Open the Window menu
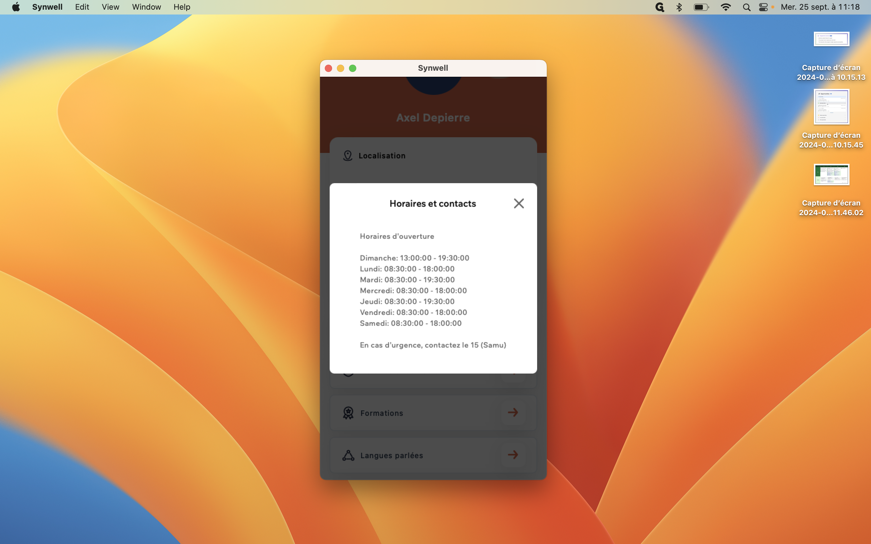Viewport: 871px width, 544px height. [146, 7]
